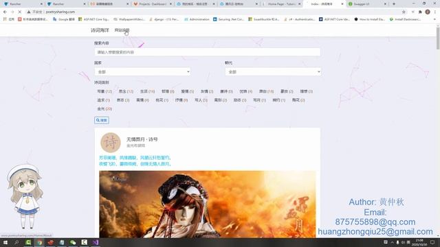This screenshot has height=247, width=440.
Task: Switch to the Projects Dashboard tab
Action: 153,4
